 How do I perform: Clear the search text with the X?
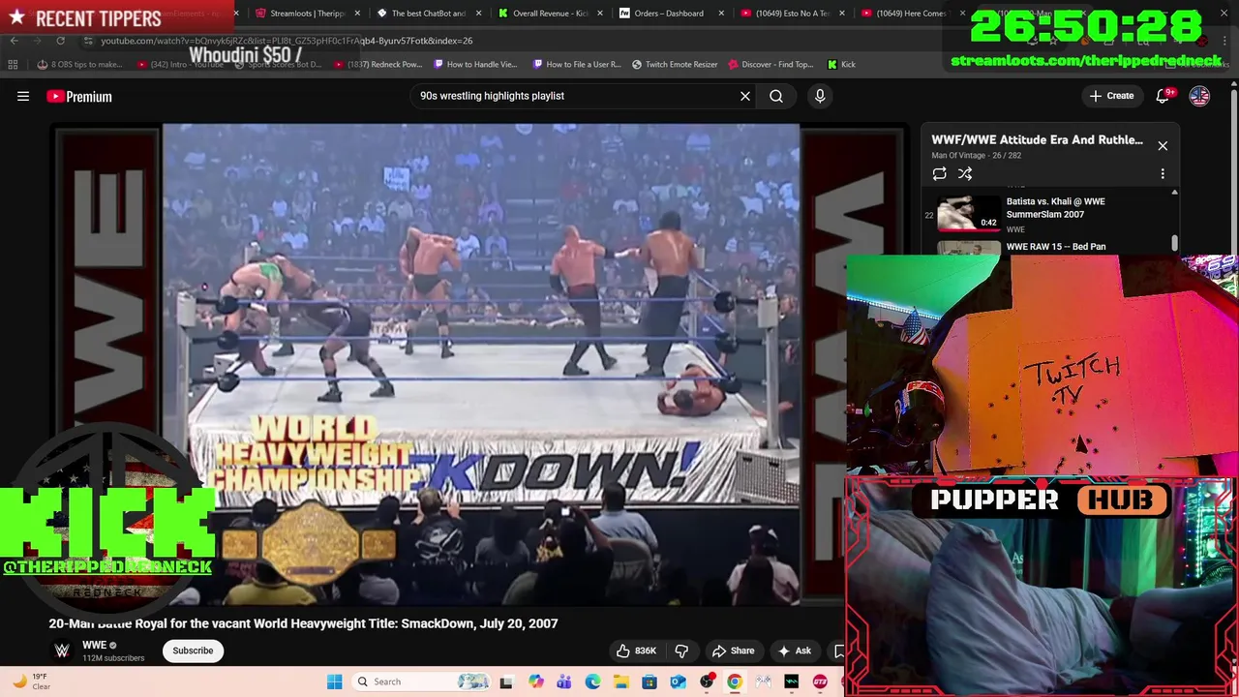coord(745,96)
